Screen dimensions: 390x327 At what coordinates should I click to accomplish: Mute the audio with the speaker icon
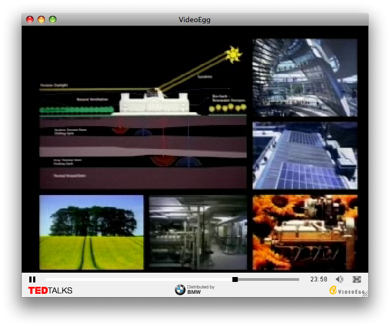click(339, 279)
